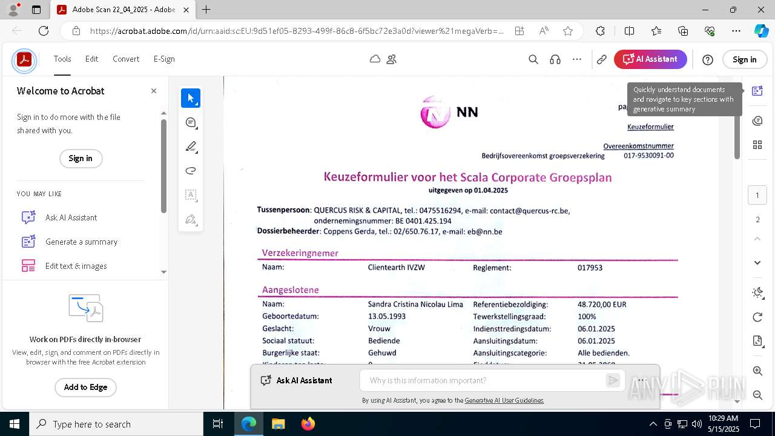This screenshot has width=775, height=436.
Task: Open Edge split screen icon
Action: [629, 31]
